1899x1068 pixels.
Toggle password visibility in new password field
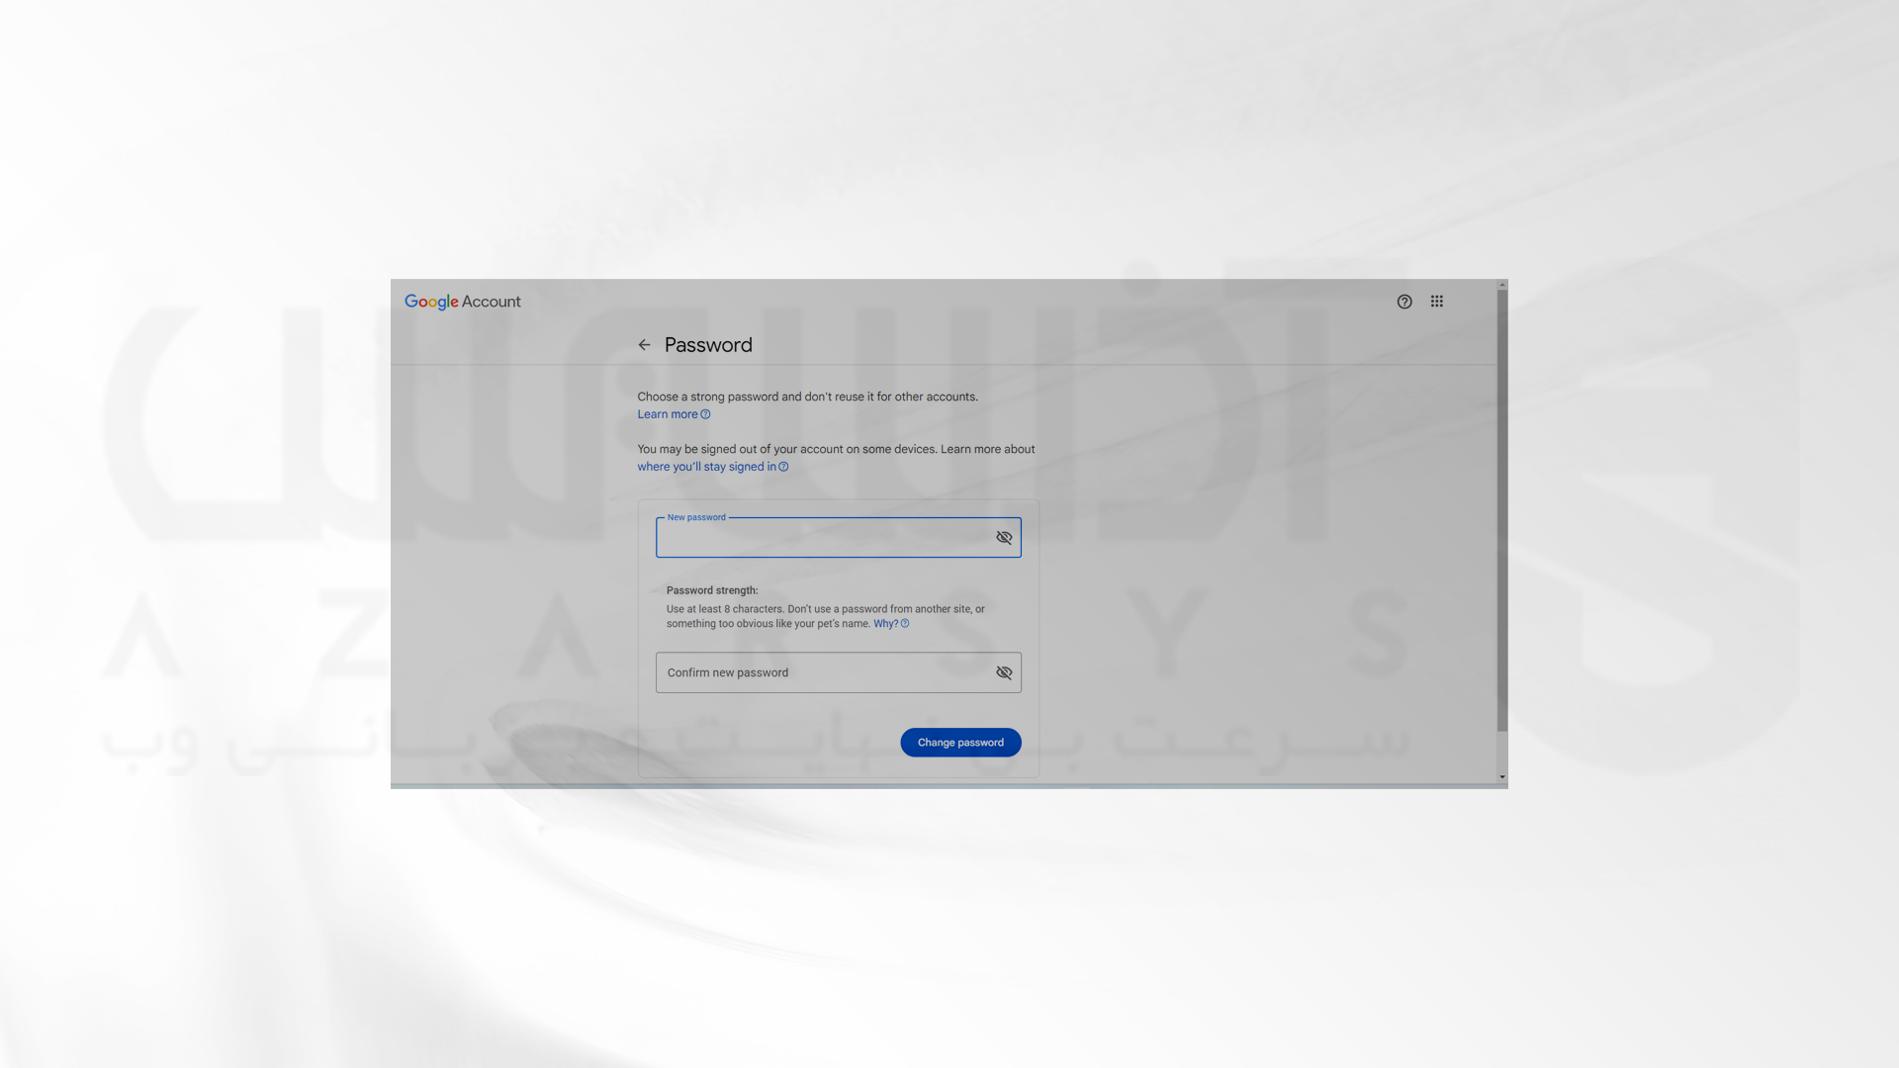1003,537
